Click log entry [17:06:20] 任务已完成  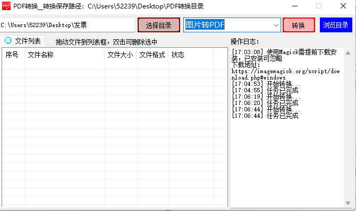coord(265,103)
